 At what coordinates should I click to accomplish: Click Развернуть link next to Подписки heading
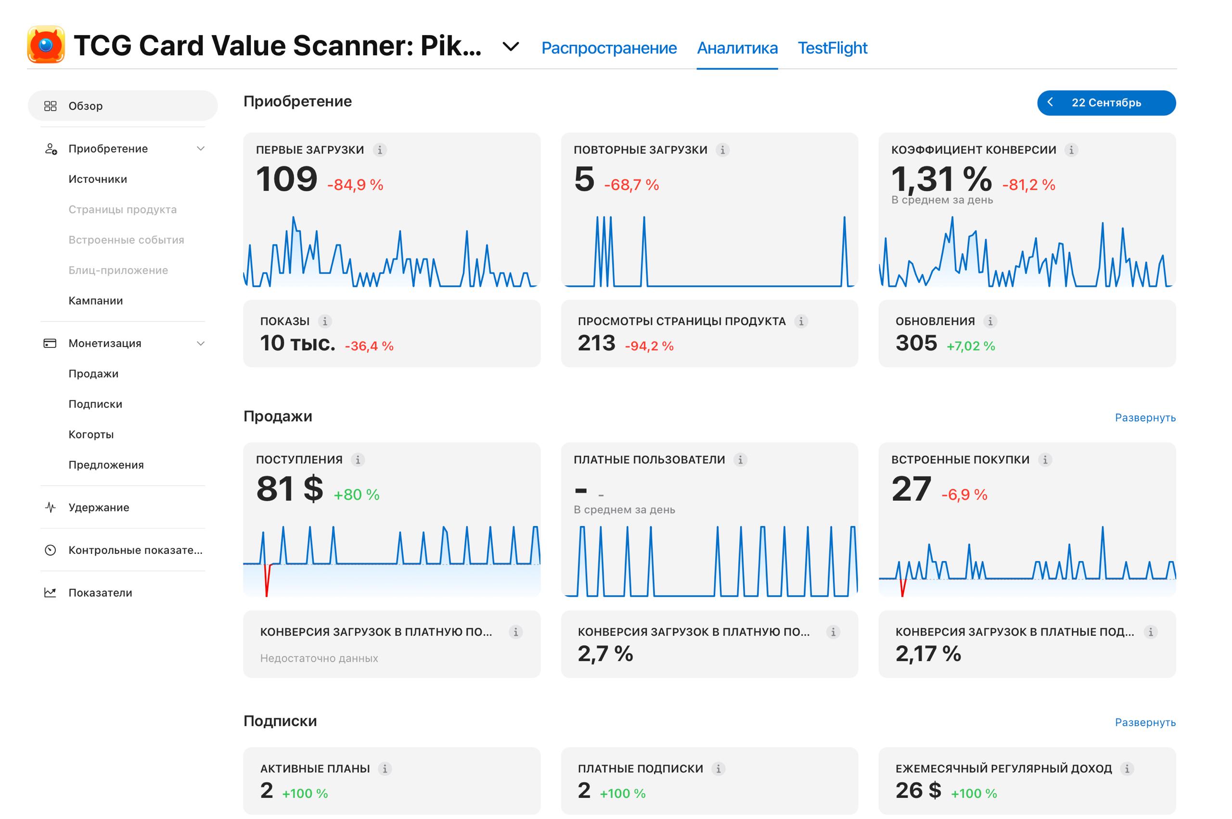point(1145,723)
